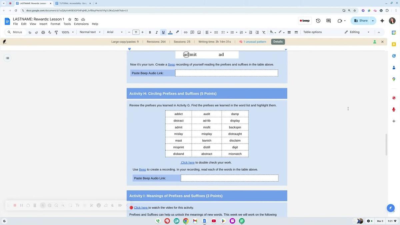Open Google Calendar from the side panel
This screenshot has width=400, height=225.
[394, 32]
